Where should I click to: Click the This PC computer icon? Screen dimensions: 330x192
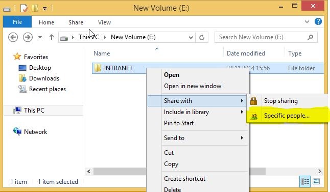pyautogui.click(x=17, y=110)
